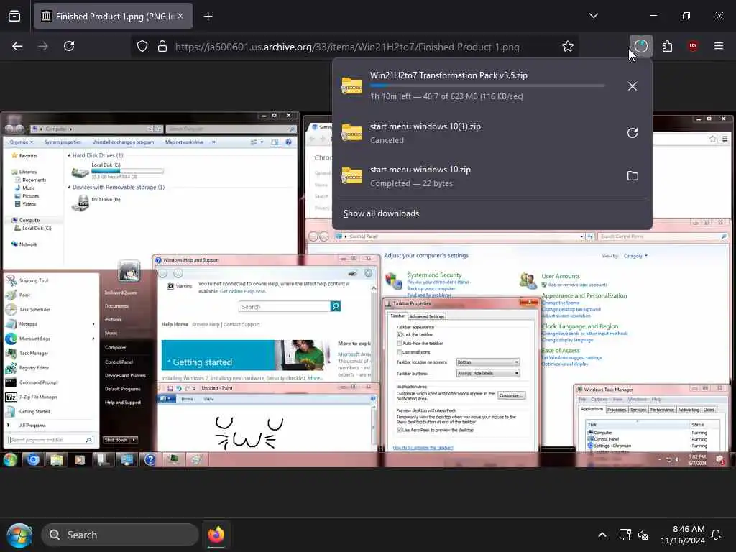Open the notifications bell
The height and width of the screenshot is (552, 736).
point(717,535)
